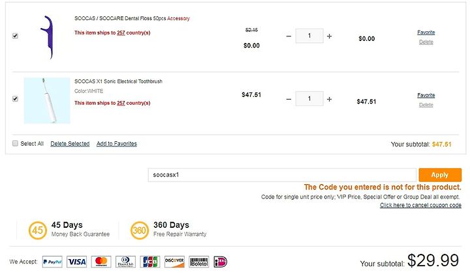Click the Diners Club payment icon

click(x=125, y=262)
